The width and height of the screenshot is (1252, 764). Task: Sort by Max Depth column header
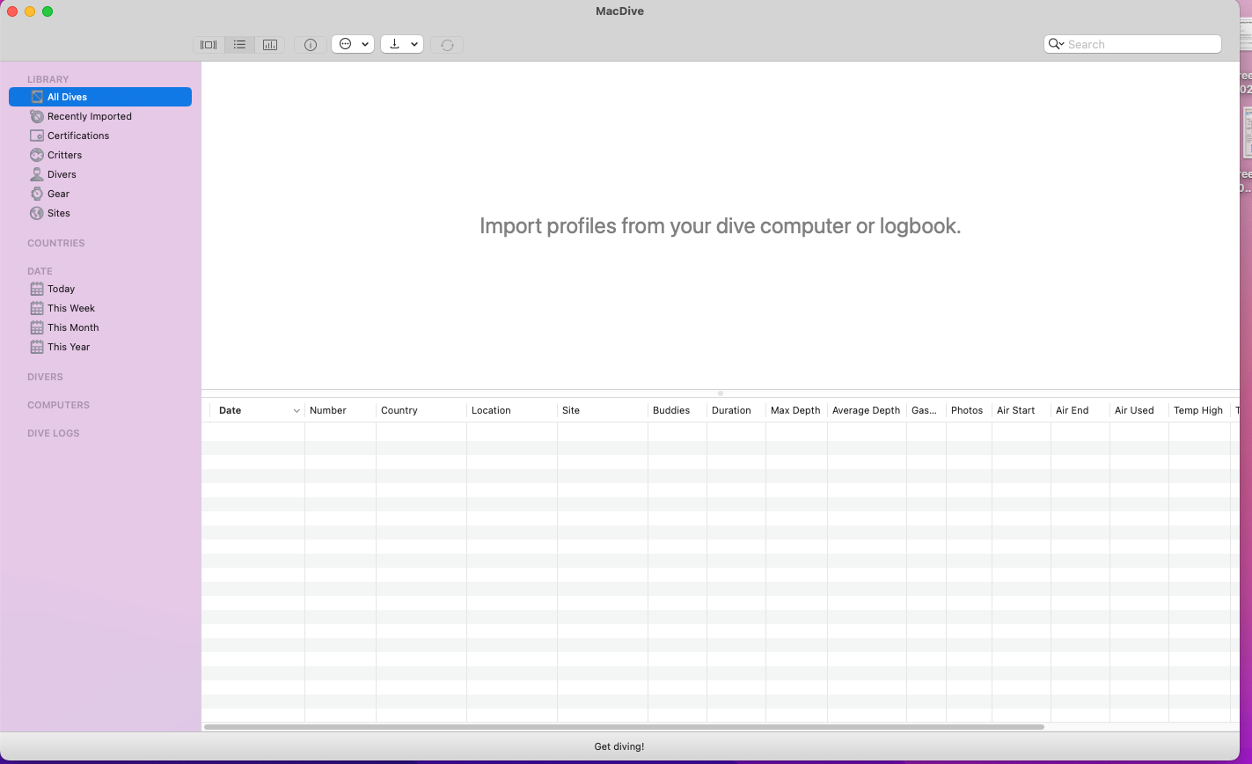[794, 410]
